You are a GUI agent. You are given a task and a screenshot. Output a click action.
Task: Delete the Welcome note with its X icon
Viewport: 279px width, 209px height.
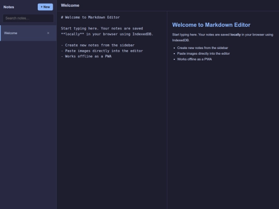pos(48,33)
